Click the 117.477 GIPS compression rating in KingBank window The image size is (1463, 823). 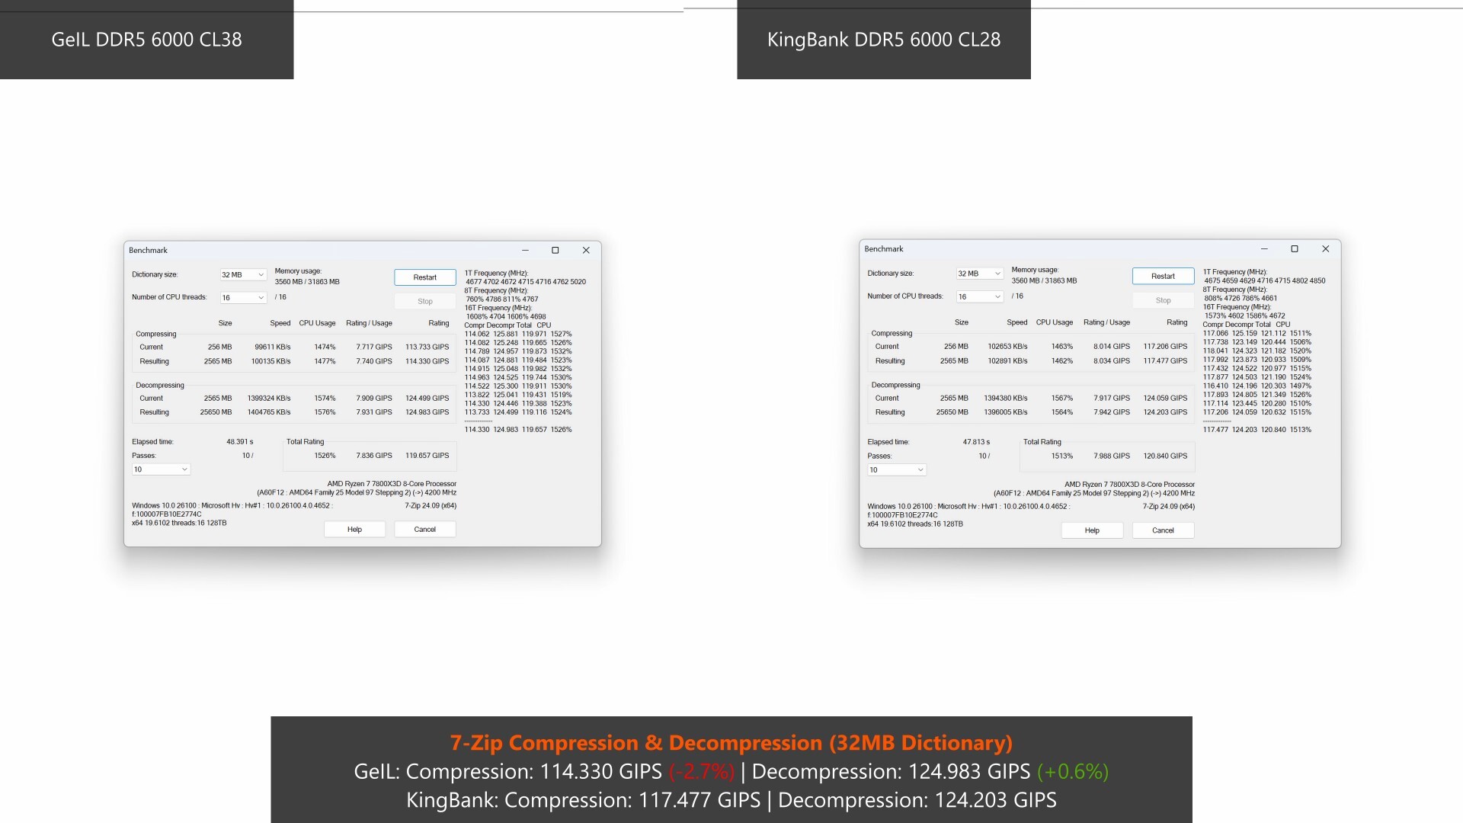1165,361
